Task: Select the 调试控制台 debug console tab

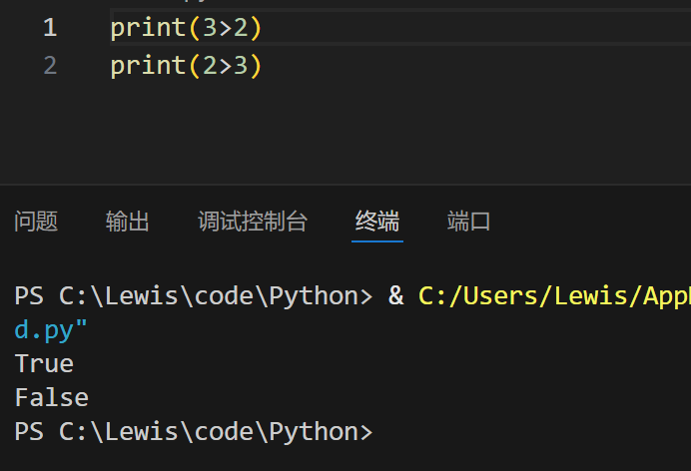Action: tap(253, 222)
